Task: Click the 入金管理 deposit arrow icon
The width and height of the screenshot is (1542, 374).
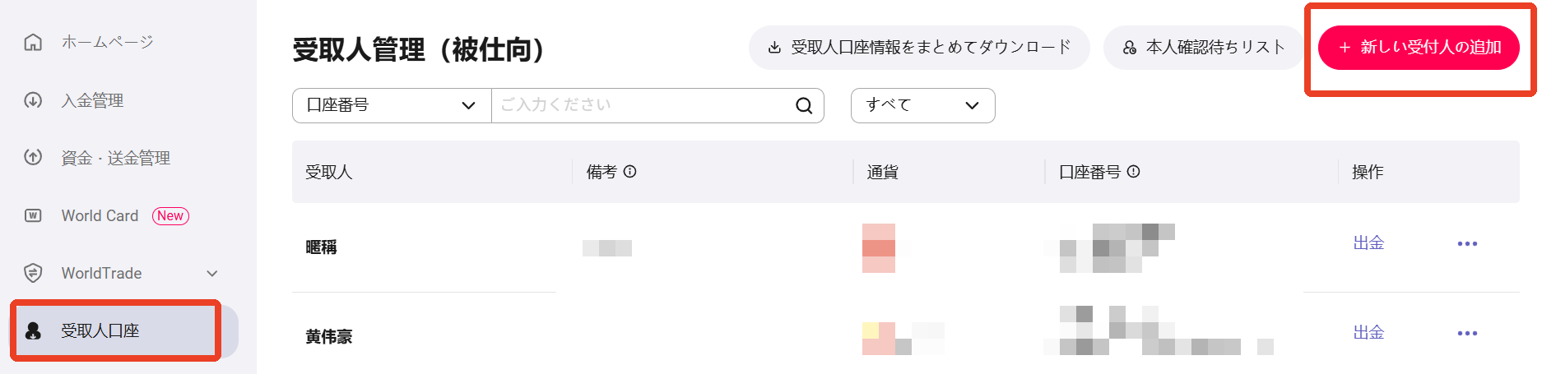Action: tap(33, 100)
